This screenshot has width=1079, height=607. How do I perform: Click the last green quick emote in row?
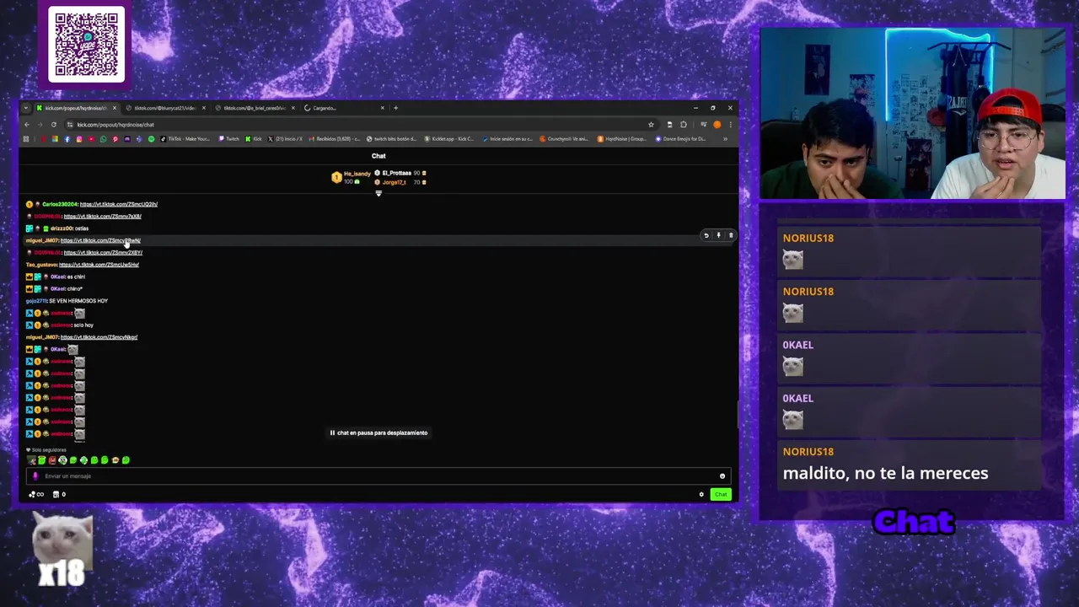click(x=126, y=460)
